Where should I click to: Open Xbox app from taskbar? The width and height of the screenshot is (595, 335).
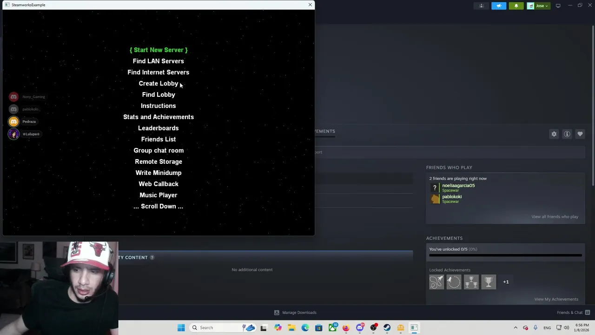[332, 328]
